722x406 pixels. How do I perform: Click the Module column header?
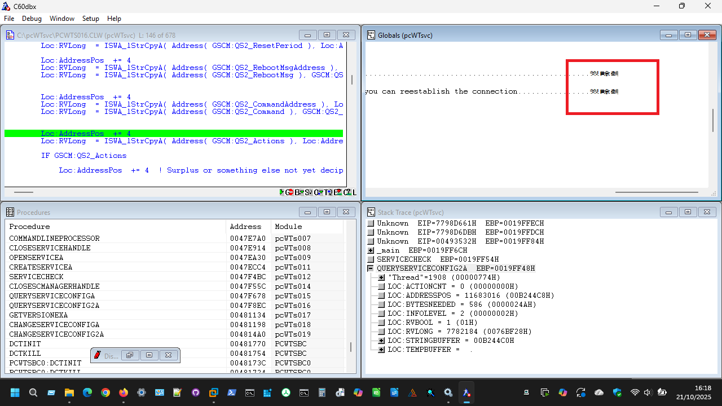[288, 227]
